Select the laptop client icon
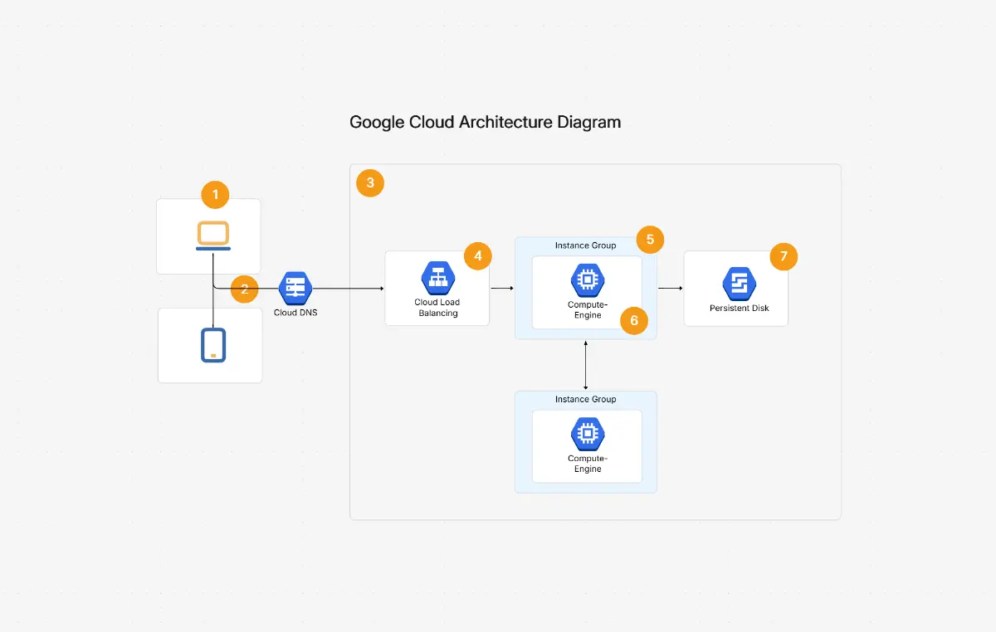This screenshot has width=996, height=632. point(213,236)
